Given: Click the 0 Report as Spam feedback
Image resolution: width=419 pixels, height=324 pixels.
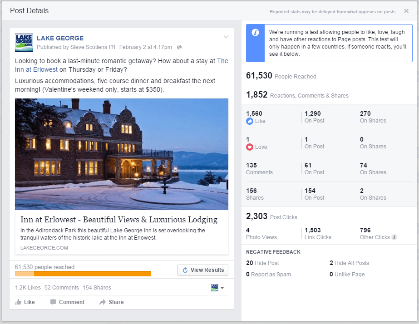Looking at the screenshot, I should pyautogui.click(x=269, y=275).
